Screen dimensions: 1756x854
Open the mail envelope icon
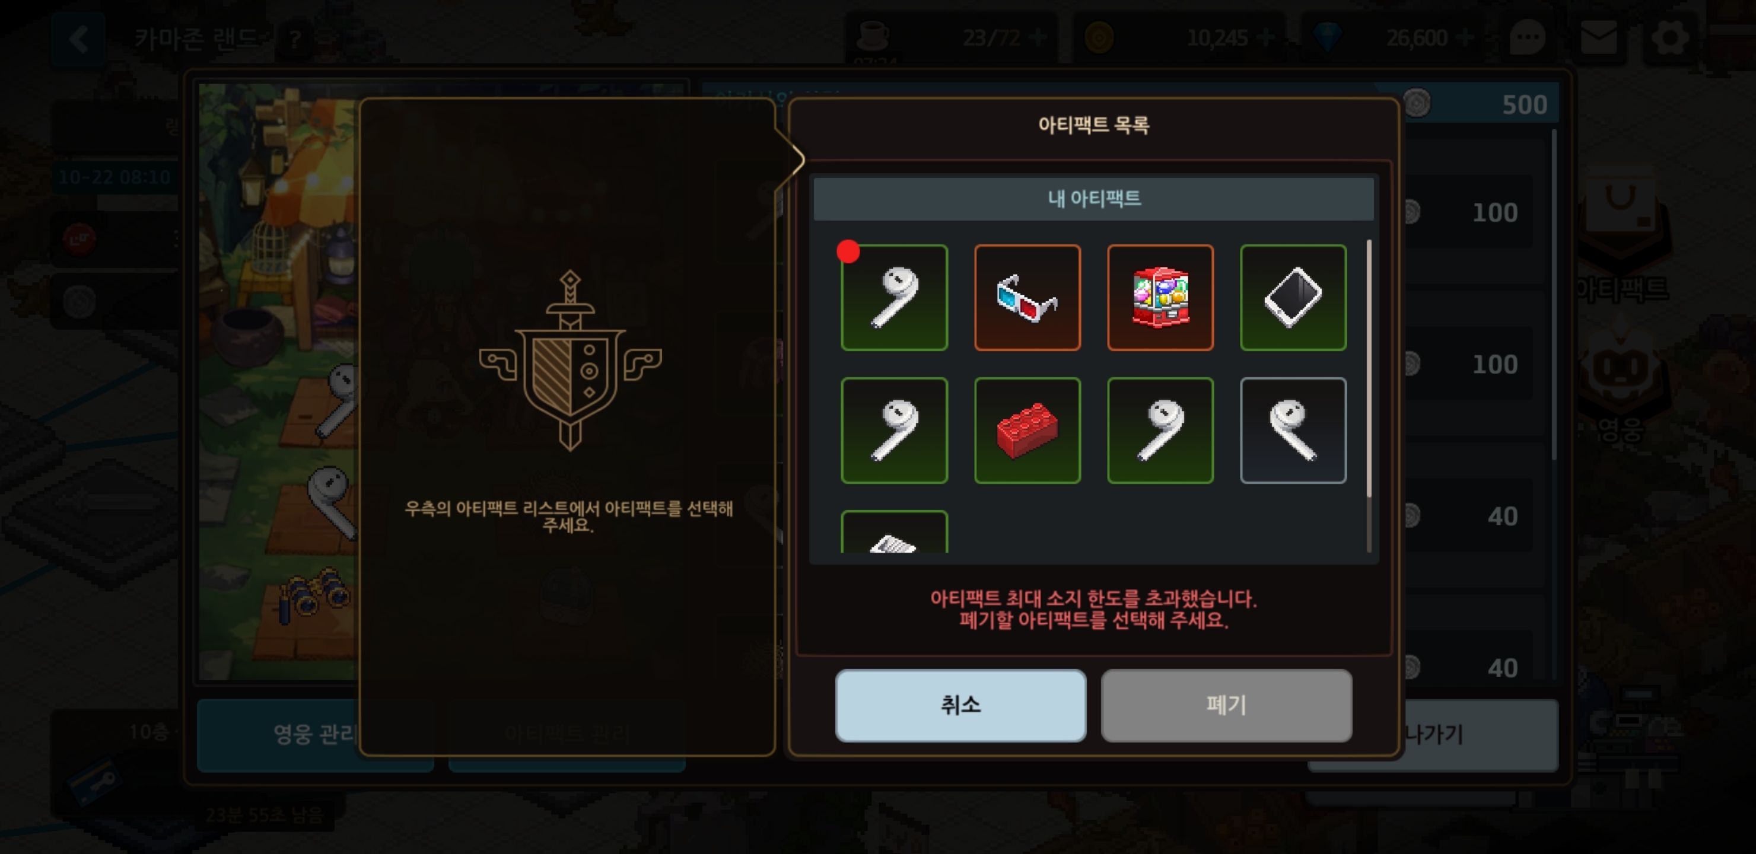[1599, 37]
